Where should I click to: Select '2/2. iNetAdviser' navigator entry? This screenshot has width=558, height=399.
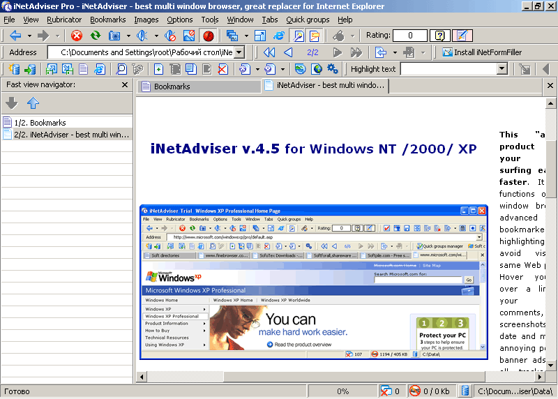tap(67, 135)
